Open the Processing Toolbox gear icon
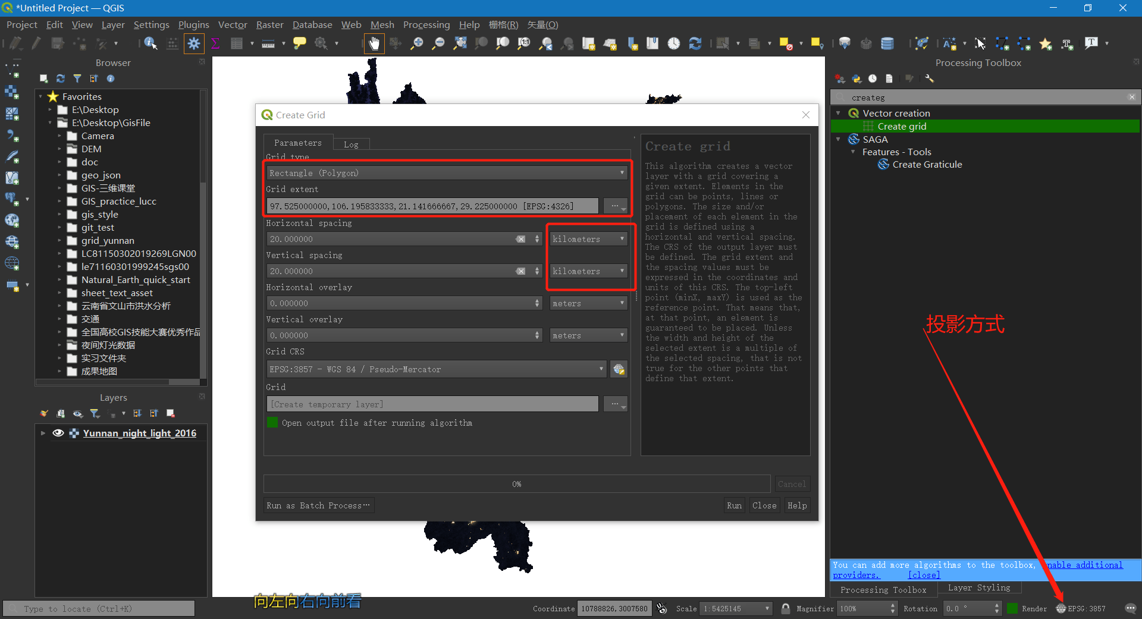 [194, 43]
